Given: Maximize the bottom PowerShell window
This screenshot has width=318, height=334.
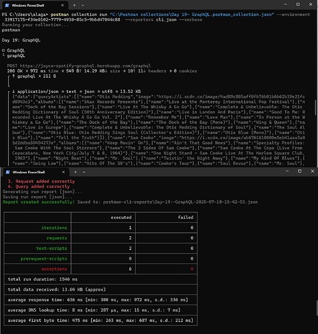Looking at the screenshot, I should (300, 171).
